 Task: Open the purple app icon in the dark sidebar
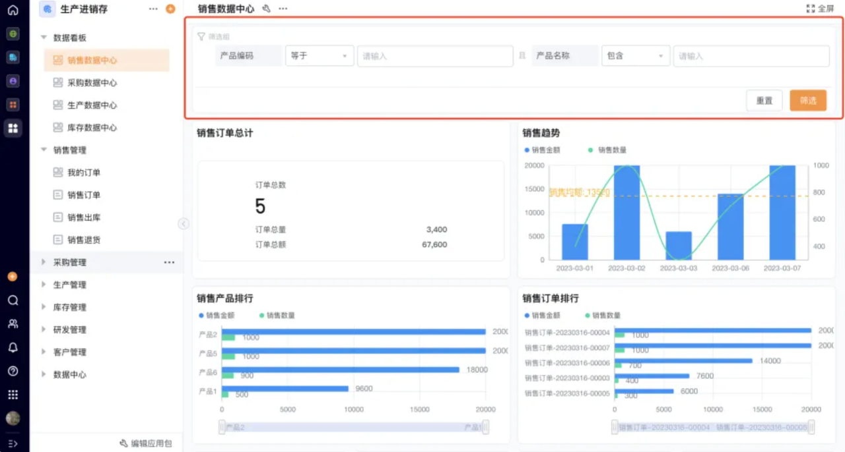[13, 81]
